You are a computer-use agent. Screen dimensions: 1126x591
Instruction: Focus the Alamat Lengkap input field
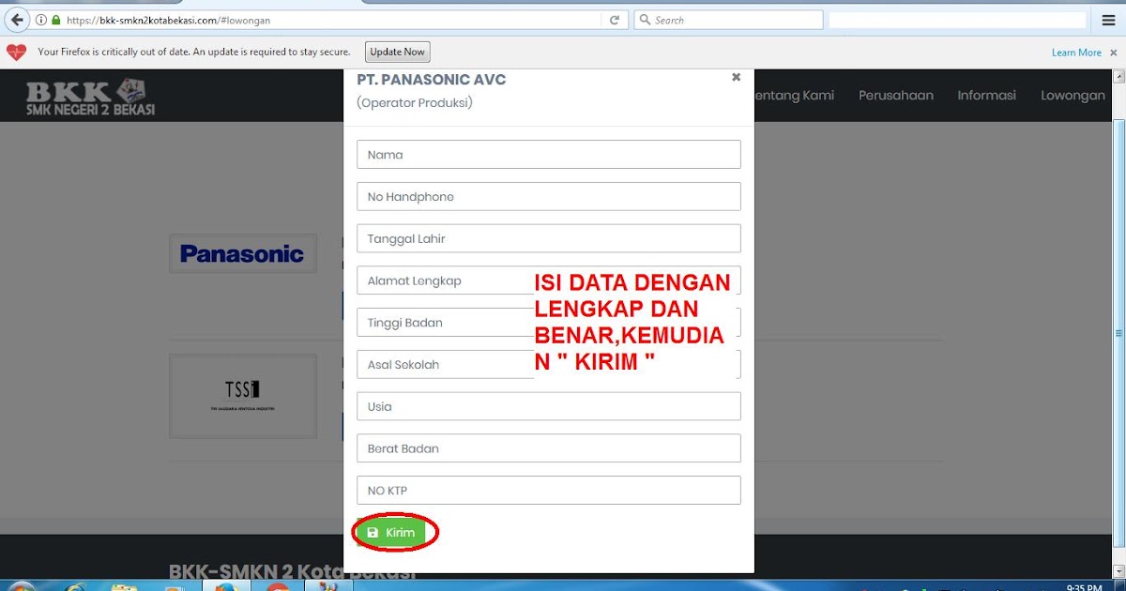549,280
